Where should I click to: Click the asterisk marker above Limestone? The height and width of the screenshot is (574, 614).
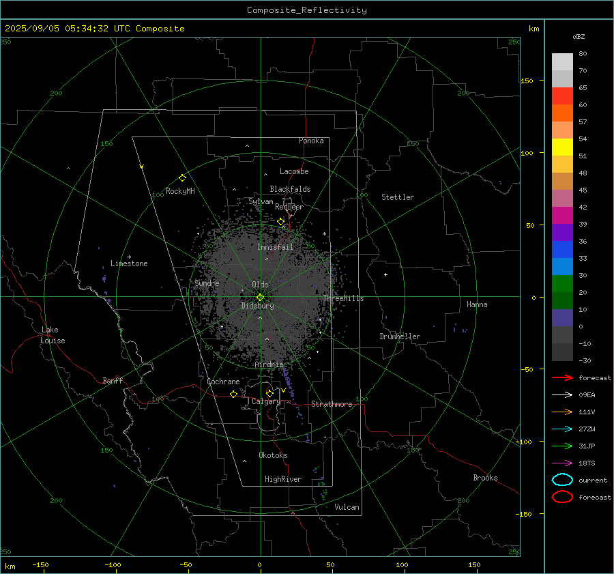tap(129, 257)
